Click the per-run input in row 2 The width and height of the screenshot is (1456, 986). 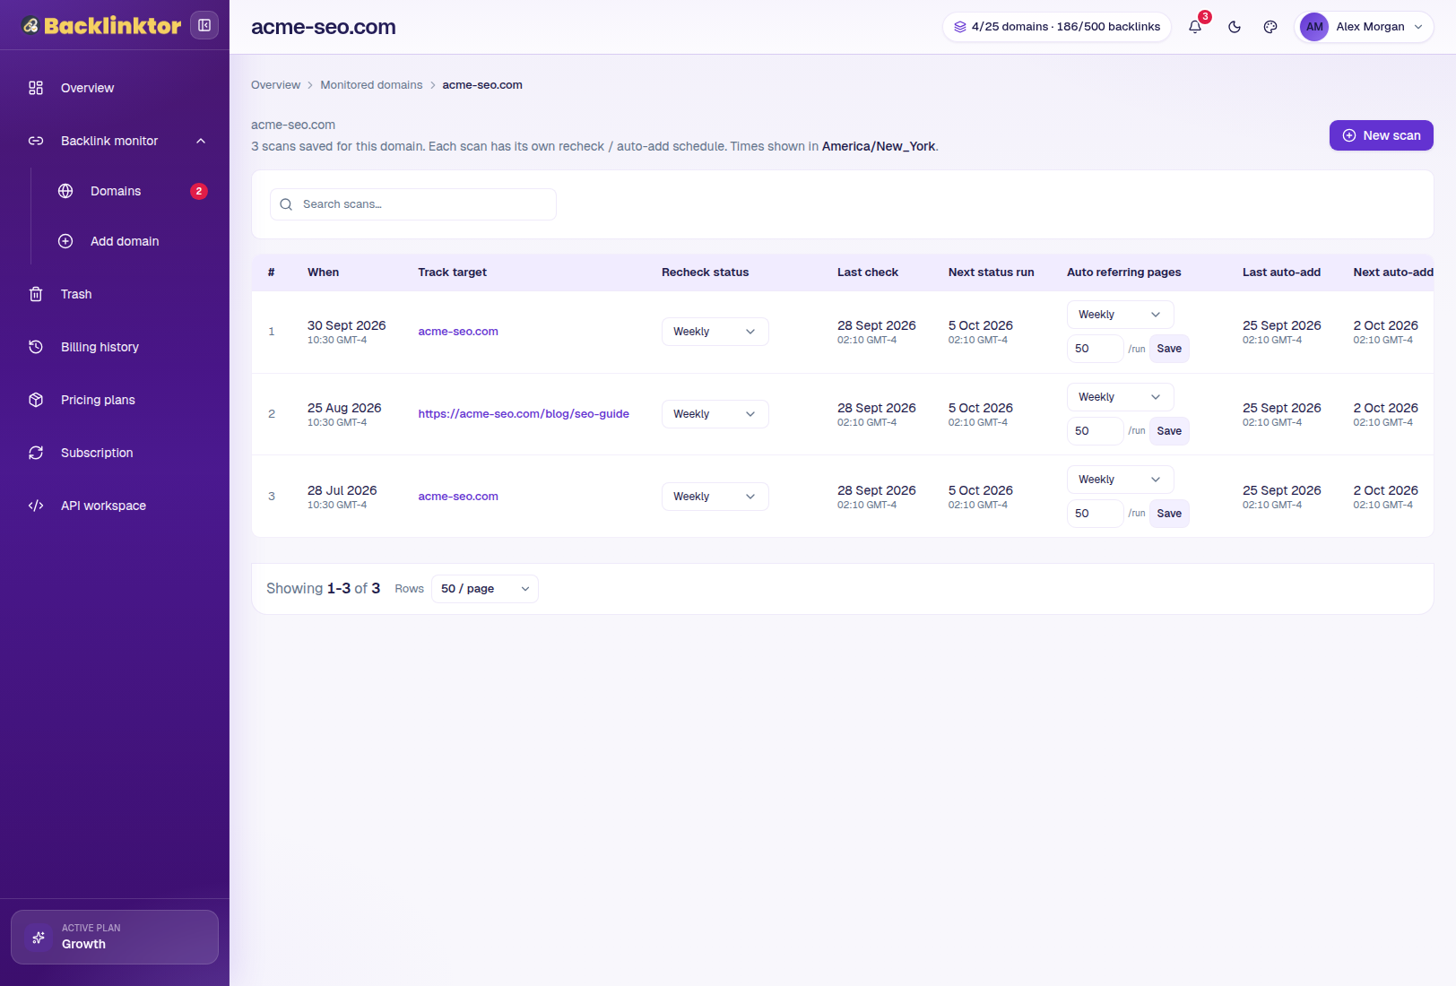click(1096, 431)
